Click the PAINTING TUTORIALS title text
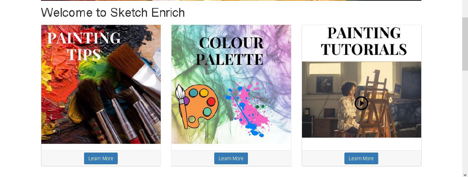 364,41
